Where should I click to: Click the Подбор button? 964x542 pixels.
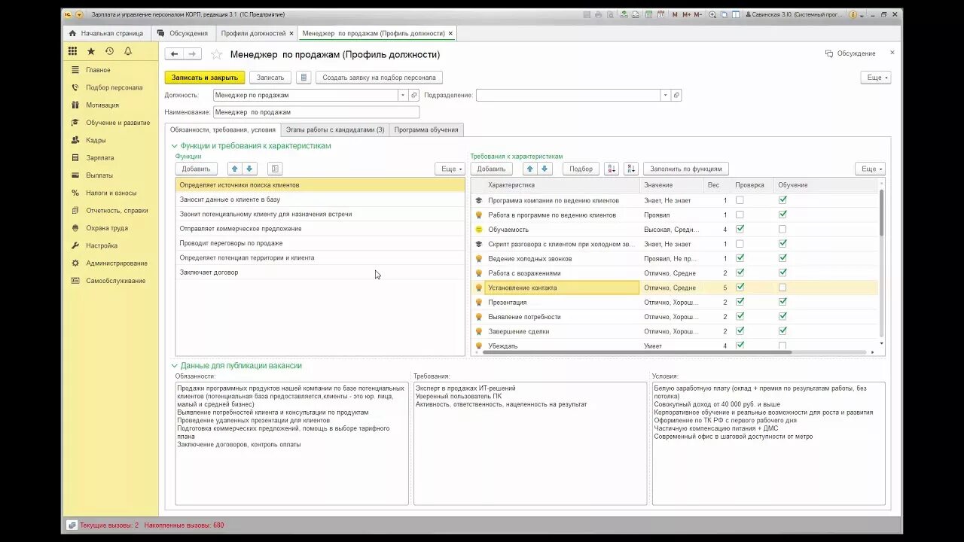(x=581, y=169)
